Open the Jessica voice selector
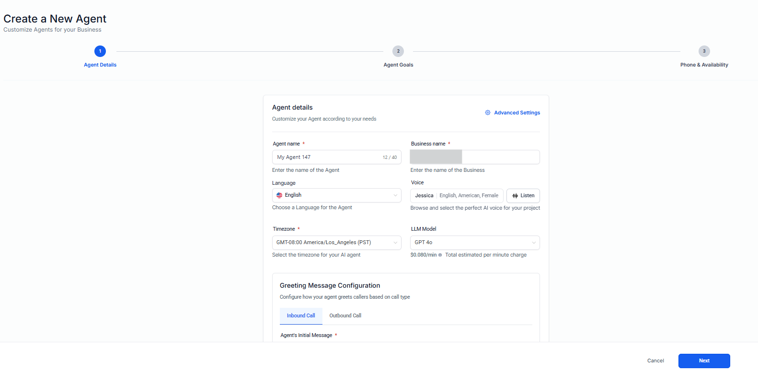Image resolution: width=758 pixels, height=371 pixels. (x=456, y=196)
